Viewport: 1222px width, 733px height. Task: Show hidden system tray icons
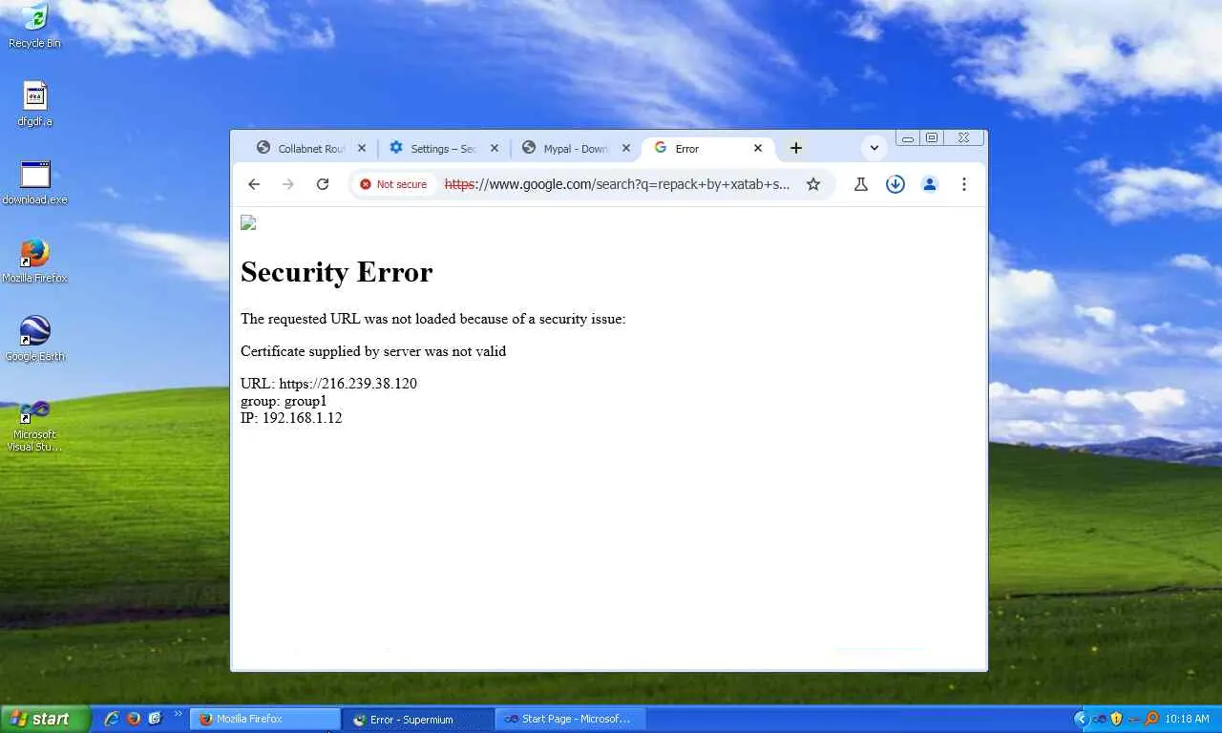click(1081, 719)
